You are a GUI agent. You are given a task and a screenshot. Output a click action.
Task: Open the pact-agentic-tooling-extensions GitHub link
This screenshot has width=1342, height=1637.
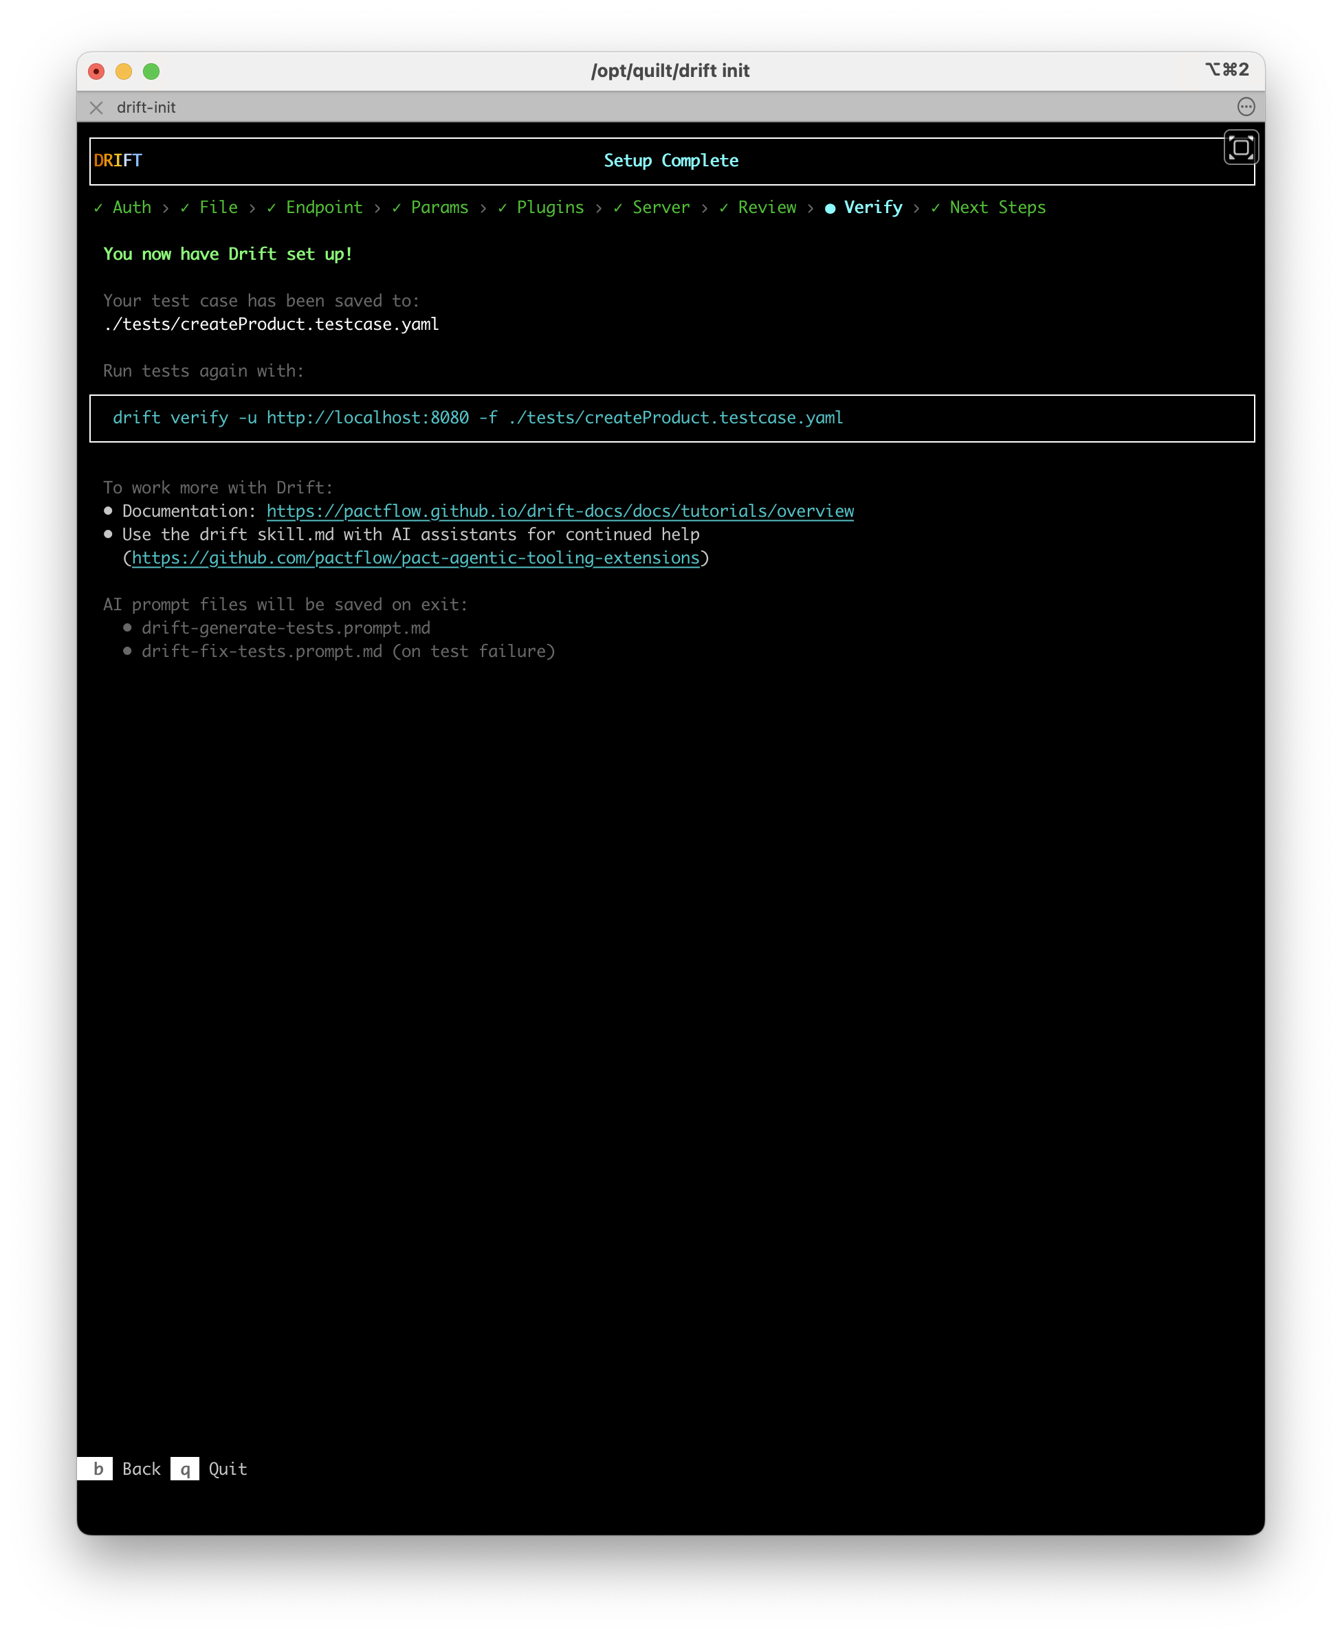(x=416, y=557)
